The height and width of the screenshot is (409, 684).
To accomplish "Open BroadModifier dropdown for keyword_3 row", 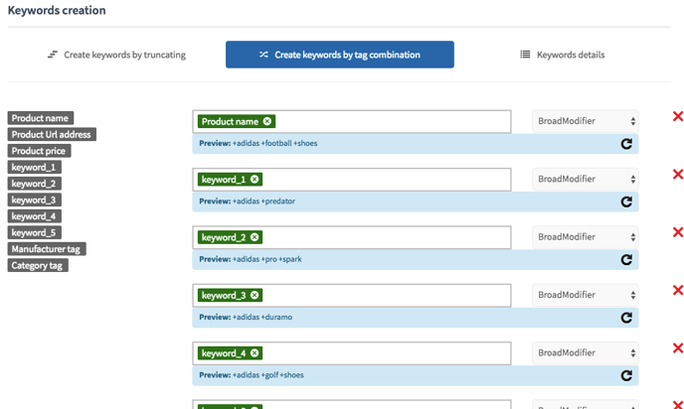I will 586,295.
